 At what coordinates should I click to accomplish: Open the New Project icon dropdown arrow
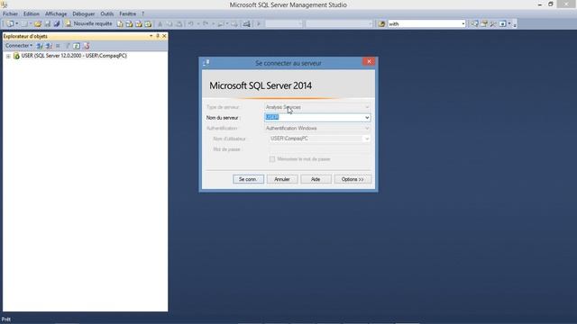[17, 24]
